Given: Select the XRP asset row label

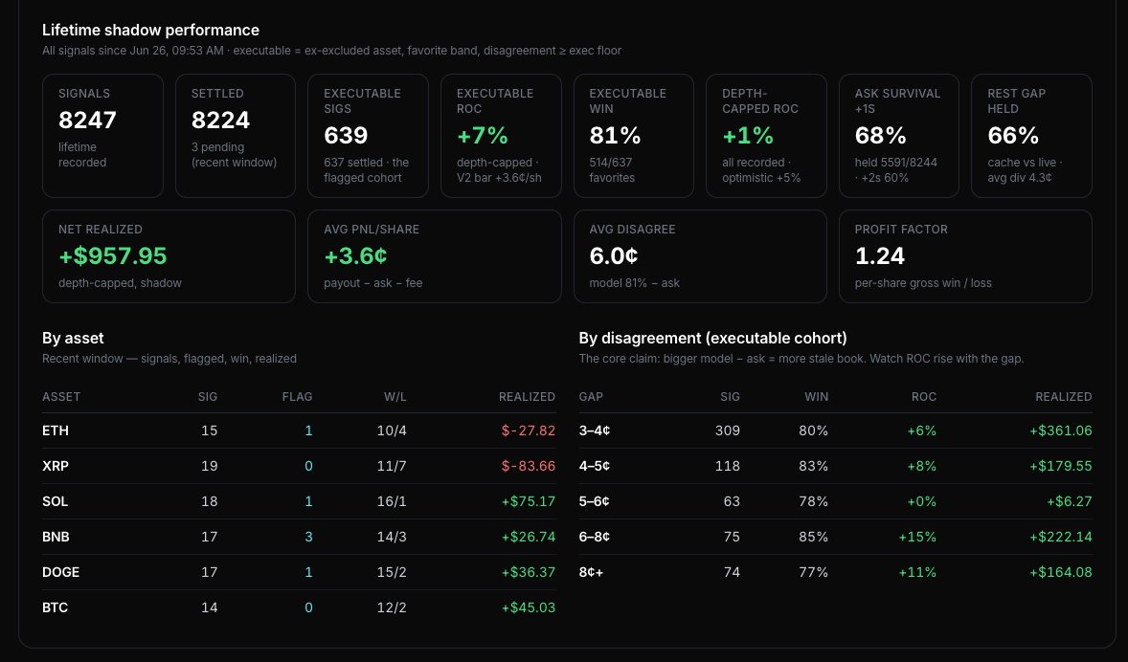Looking at the screenshot, I should (x=56, y=466).
